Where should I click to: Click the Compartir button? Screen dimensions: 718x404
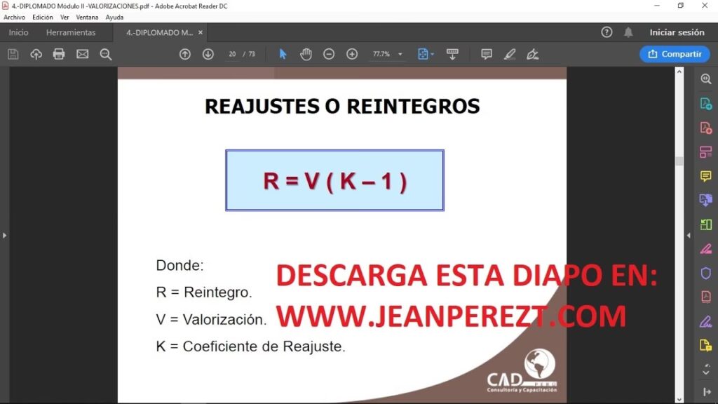(x=675, y=54)
